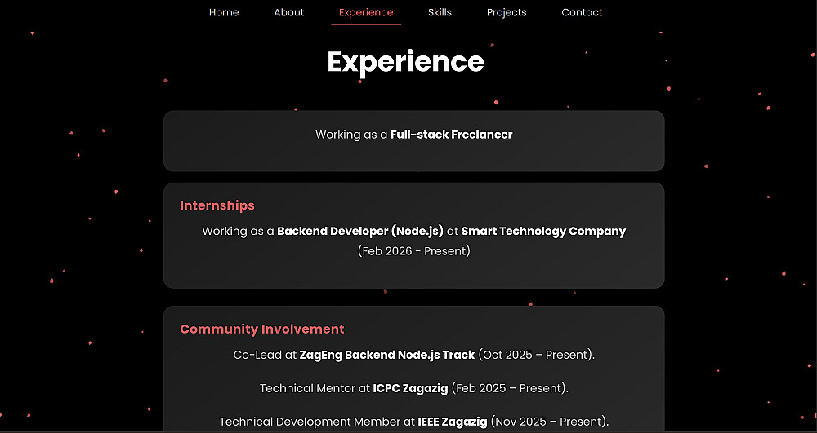Navigate to the Contact section

pyautogui.click(x=582, y=12)
